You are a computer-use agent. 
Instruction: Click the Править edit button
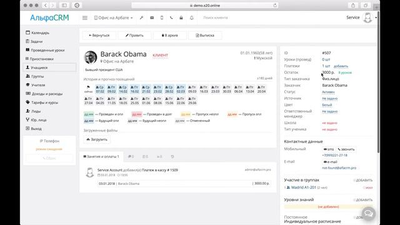coord(134,35)
